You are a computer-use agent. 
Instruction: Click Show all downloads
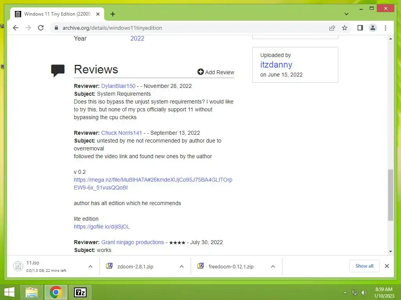365,266
